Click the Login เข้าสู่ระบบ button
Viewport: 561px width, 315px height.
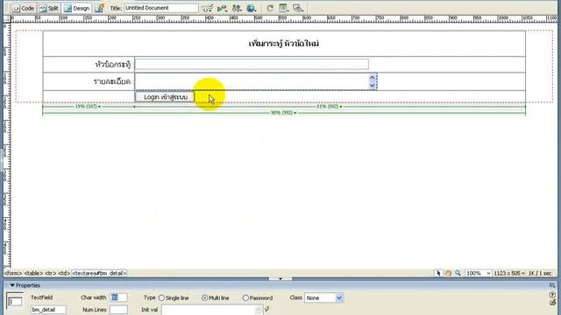(165, 97)
